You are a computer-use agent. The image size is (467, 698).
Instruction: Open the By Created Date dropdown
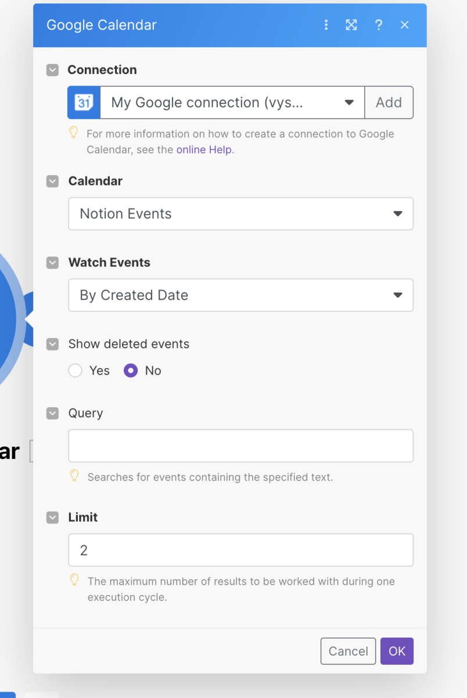[x=240, y=295]
